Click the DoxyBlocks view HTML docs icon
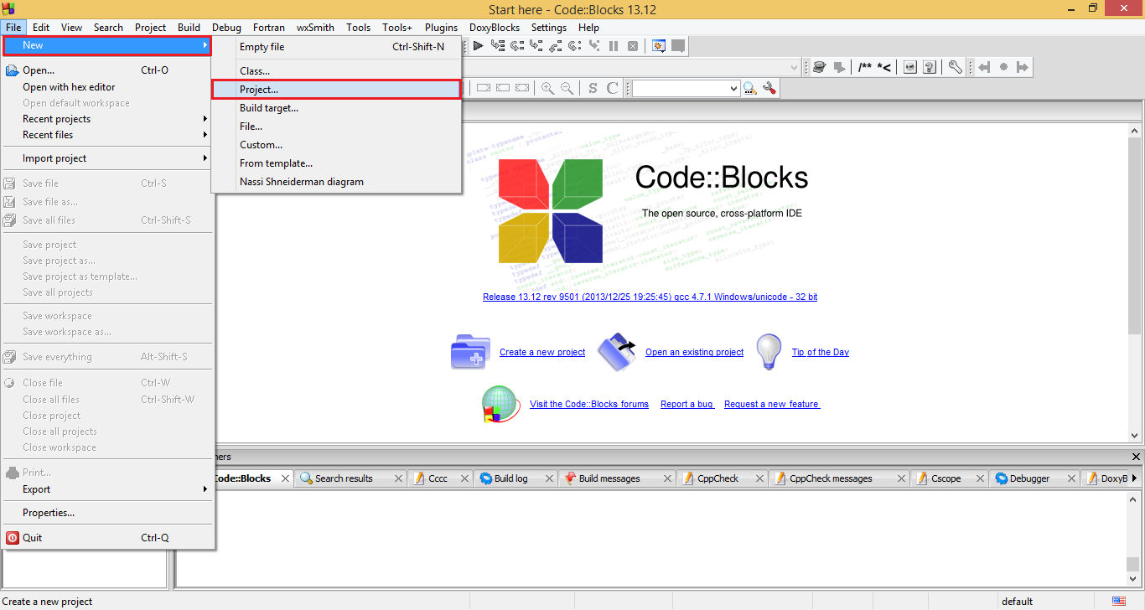This screenshot has width=1145, height=610. tap(910, 67)
